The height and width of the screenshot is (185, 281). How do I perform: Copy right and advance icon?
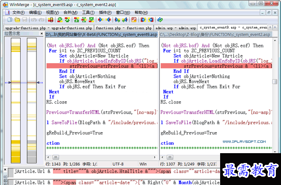pyautogui.click(x=117, y=20)
